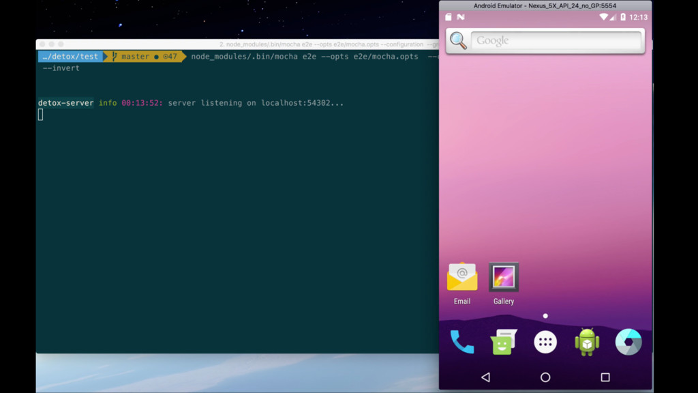Tap the battery status icon

(622, 17)
